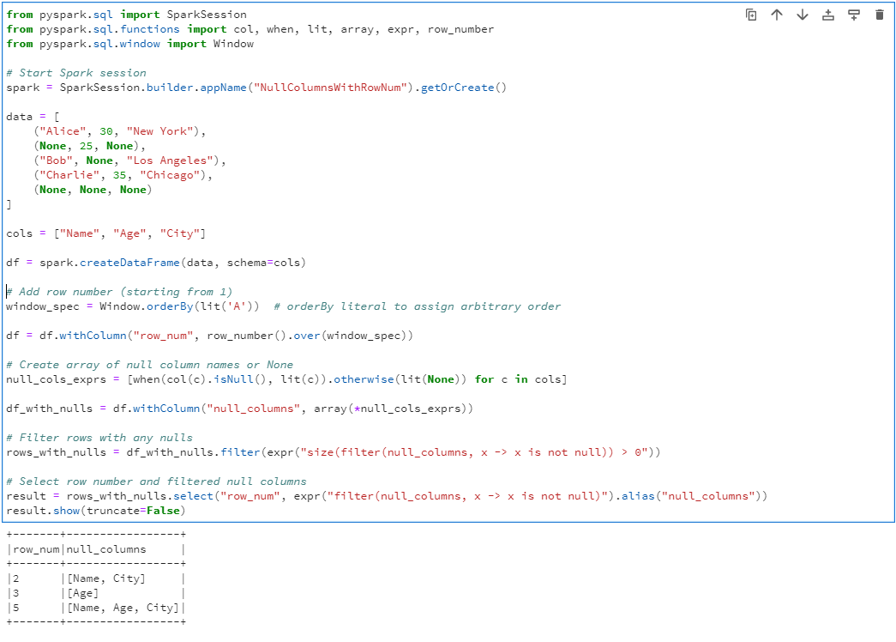This screenshot has height=642, width=896.
Task: Insert a new cell below
Action: [854, 15]
